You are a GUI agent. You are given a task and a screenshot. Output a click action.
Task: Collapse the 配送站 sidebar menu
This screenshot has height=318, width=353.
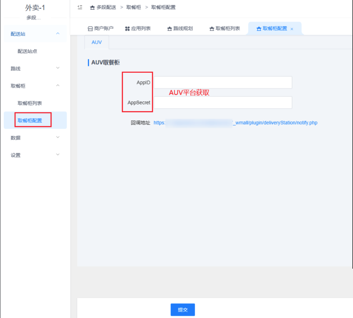tap(58, 33)
